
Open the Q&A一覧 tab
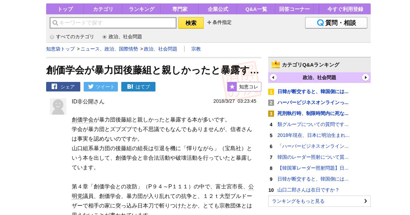pyautogui.click(x=256, y=9)
